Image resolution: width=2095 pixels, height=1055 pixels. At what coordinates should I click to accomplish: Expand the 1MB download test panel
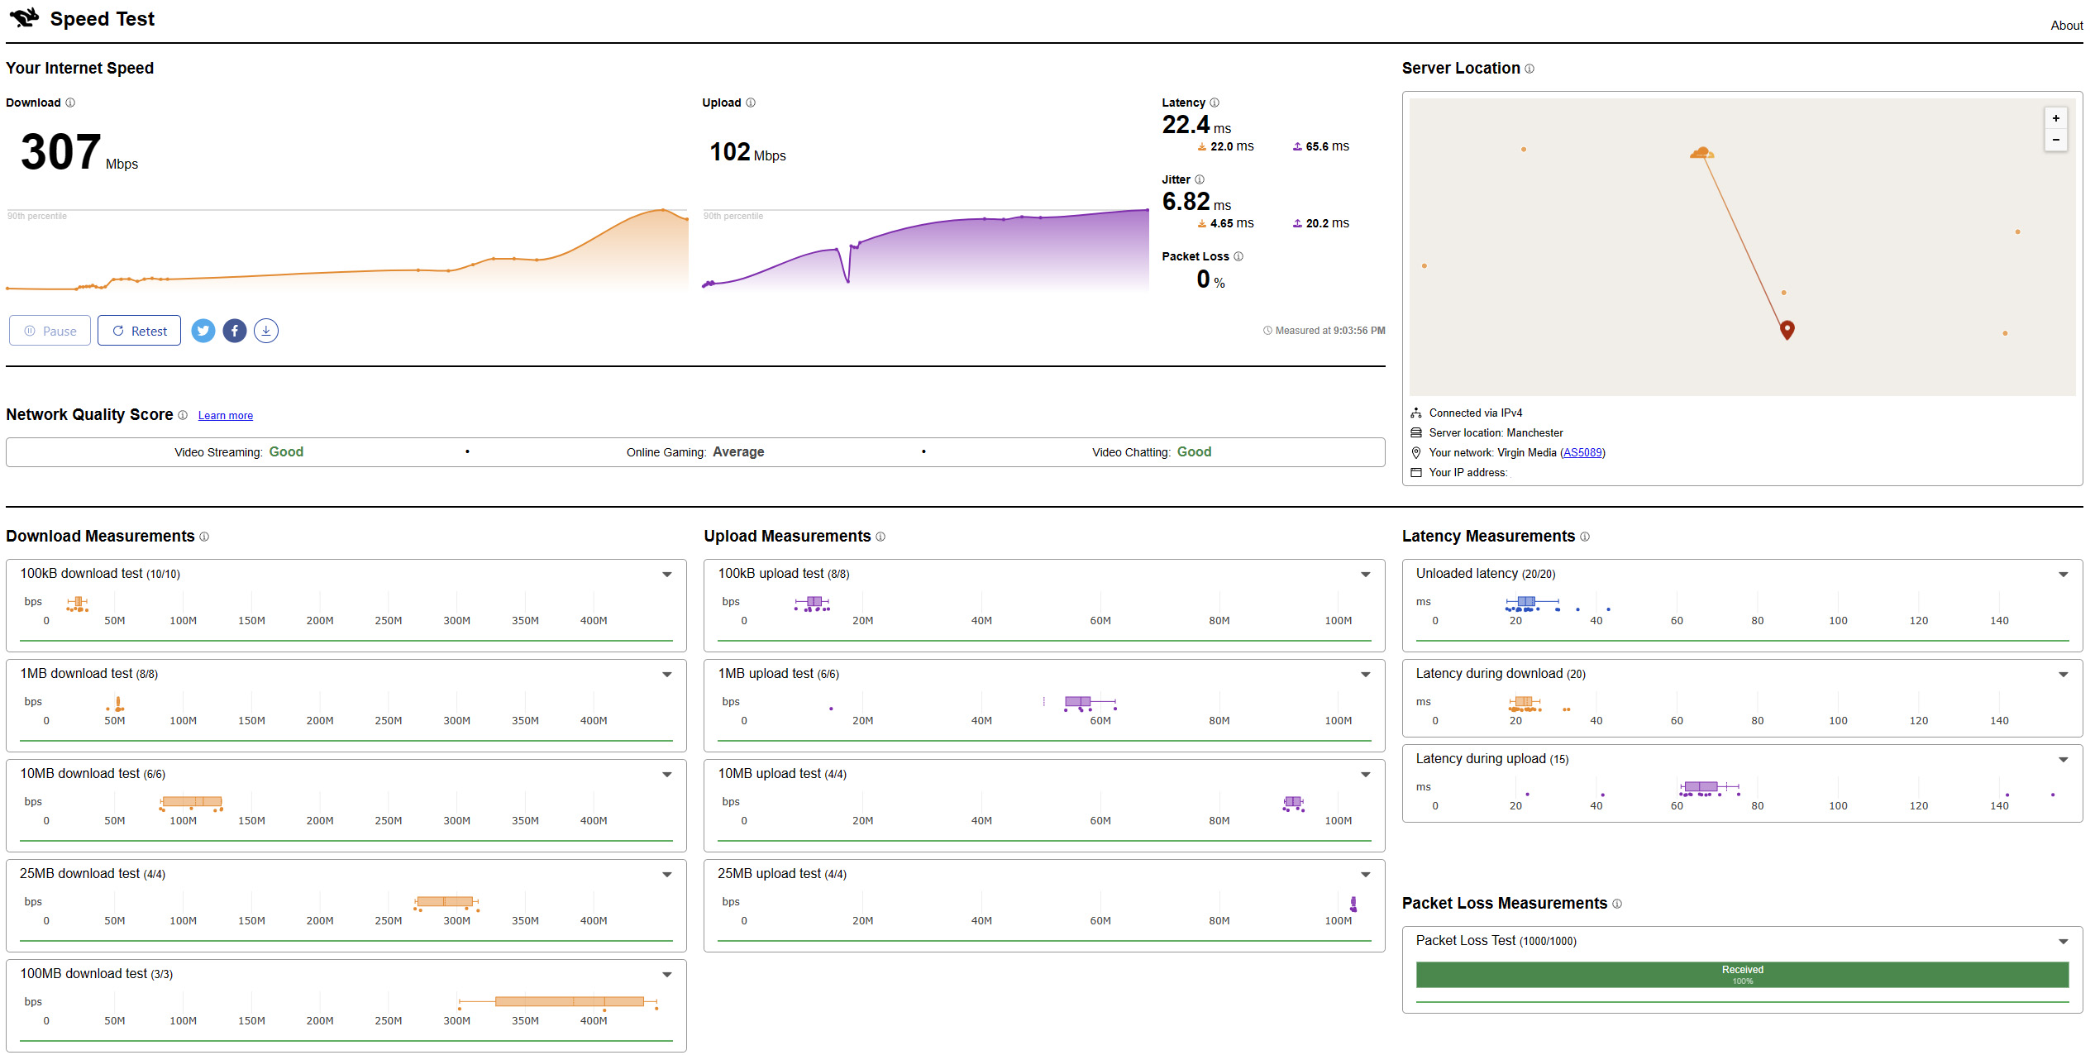[x=666, y=675]
